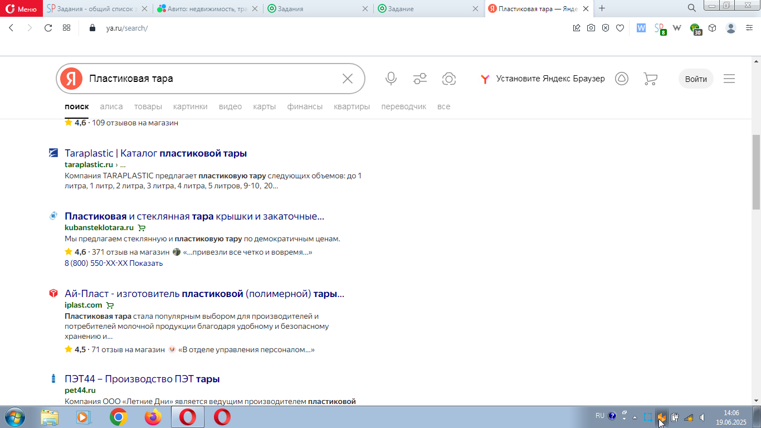The image size is (761, 428).
Task: Click the Yandex Я logo in search box
Action: tap(71, 79)
